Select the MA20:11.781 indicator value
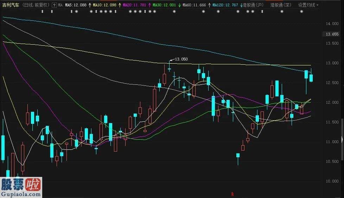This screenshot has width=344, height=198. 134,5
